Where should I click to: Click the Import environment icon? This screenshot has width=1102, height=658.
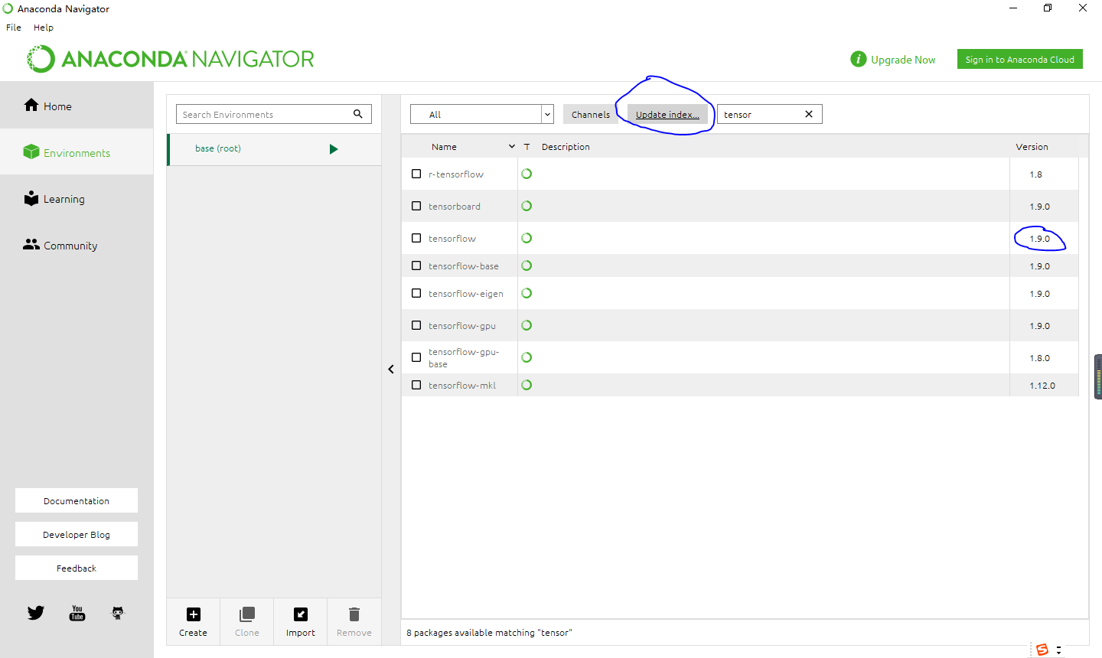(x=301, y=614)
